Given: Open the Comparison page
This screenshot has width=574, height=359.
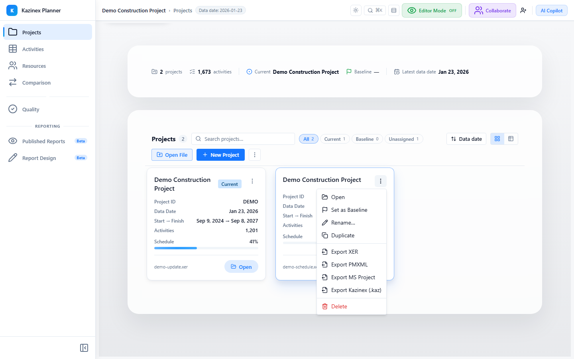Looking at the screenshot, I should pyautogui.click(x=47, y=83).
